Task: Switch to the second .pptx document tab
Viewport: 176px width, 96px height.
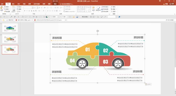Action: [48, 20]
